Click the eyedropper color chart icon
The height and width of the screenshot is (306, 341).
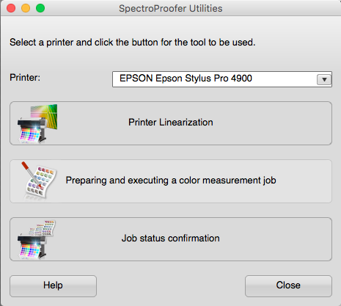click(39, 181)
